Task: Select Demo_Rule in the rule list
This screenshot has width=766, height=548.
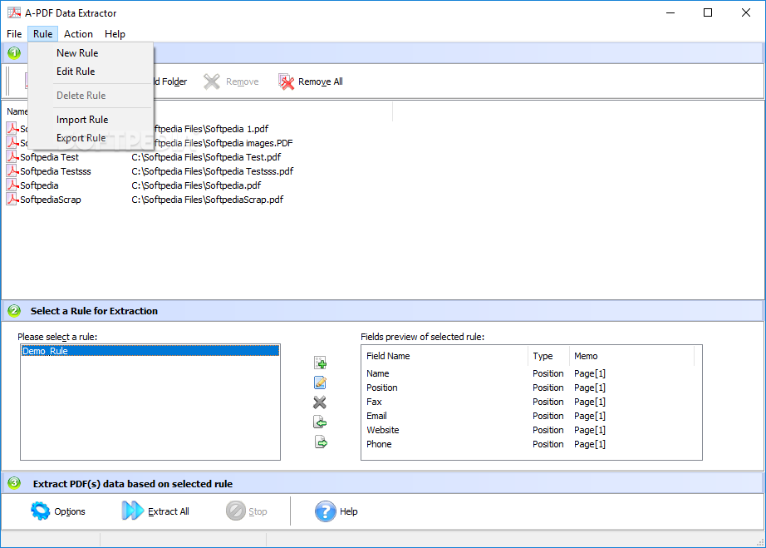Action: (150, 351)
